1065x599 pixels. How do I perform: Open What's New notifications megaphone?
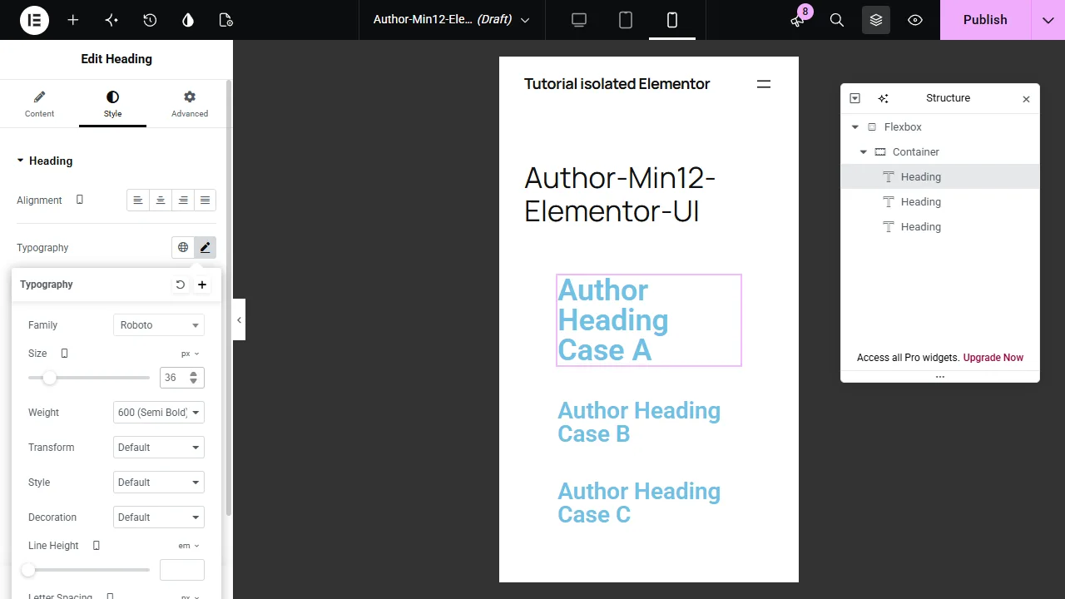(x=798, y=20)
